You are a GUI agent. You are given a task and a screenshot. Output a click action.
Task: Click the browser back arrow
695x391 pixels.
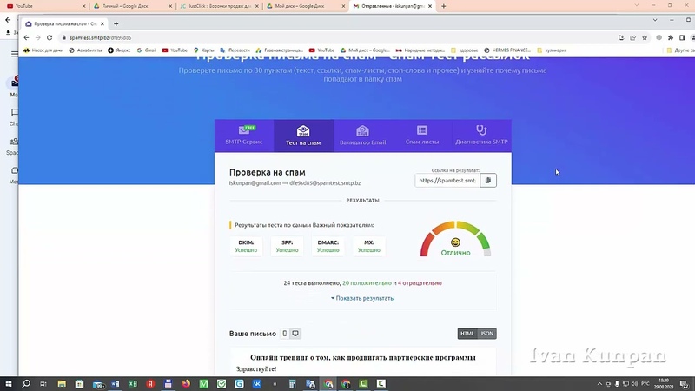tap(26, 37)
